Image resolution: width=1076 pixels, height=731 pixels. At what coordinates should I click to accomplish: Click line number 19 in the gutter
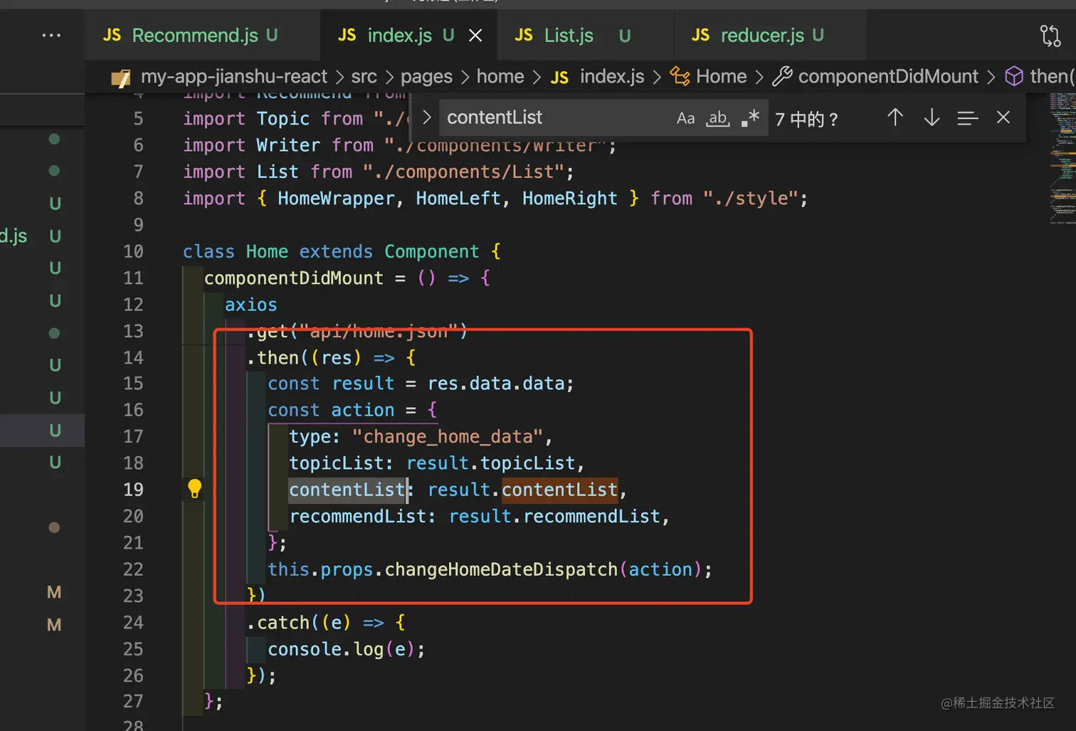pos(133,490)
